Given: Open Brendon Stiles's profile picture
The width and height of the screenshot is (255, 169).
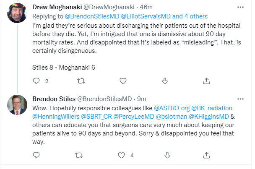Looking at the screenshot, I should tap(18, 106).
